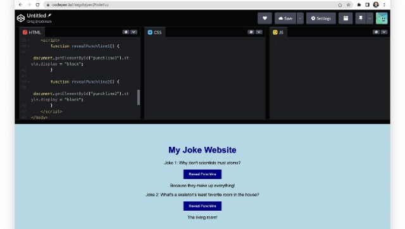Click inside the empty JS code area
The image size is (405, 229).
click(330, 78)
